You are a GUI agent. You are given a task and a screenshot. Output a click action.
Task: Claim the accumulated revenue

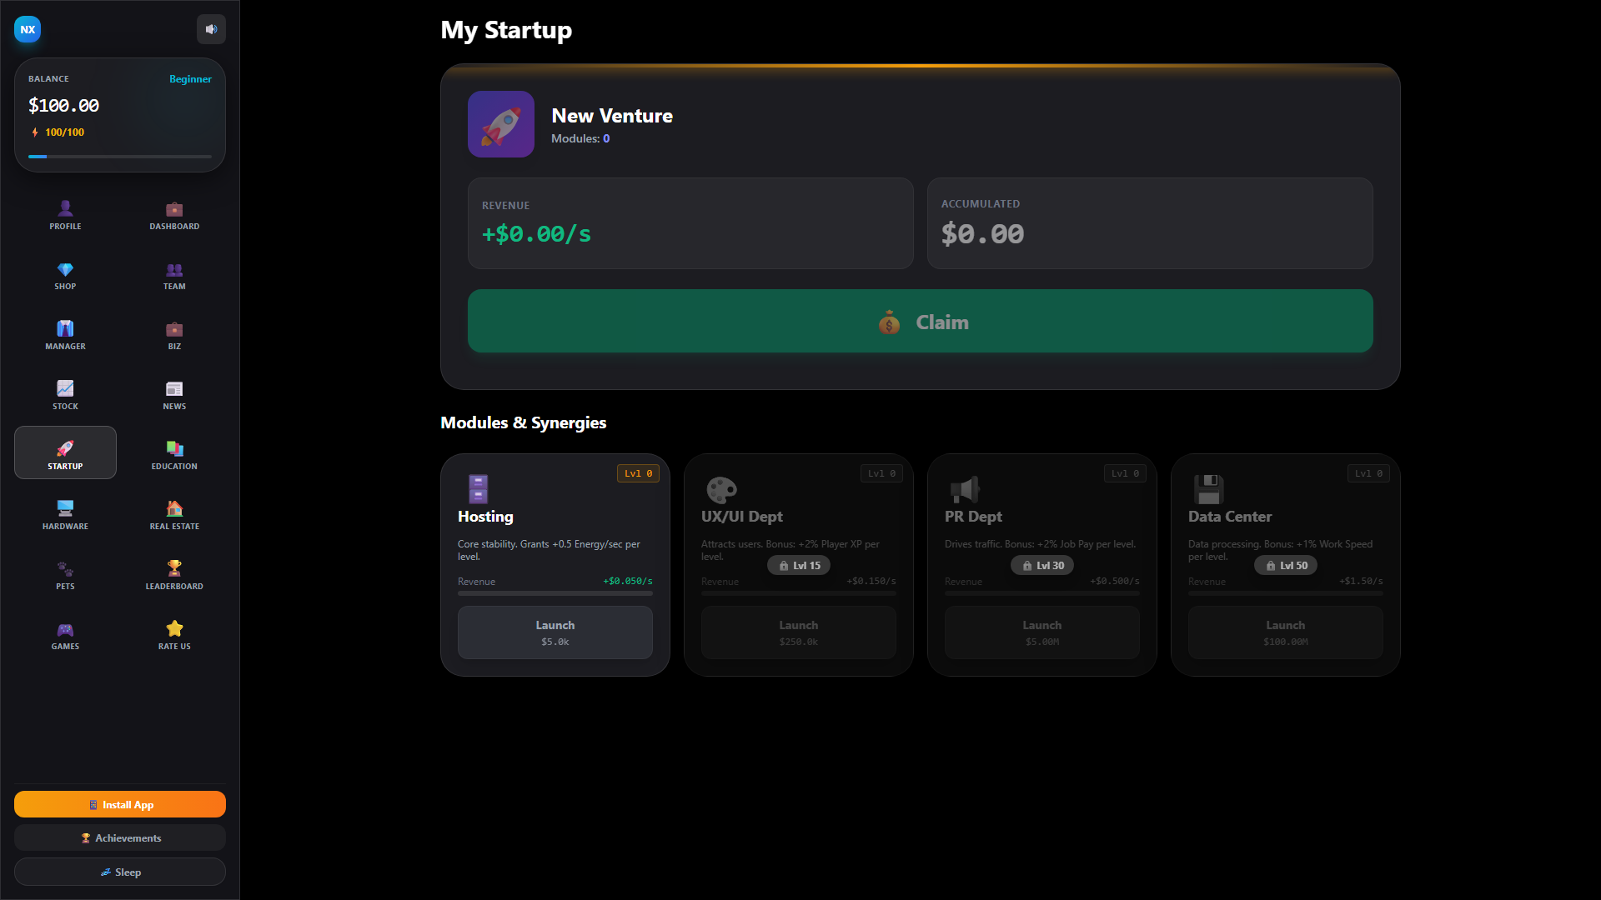click(920, 322)
